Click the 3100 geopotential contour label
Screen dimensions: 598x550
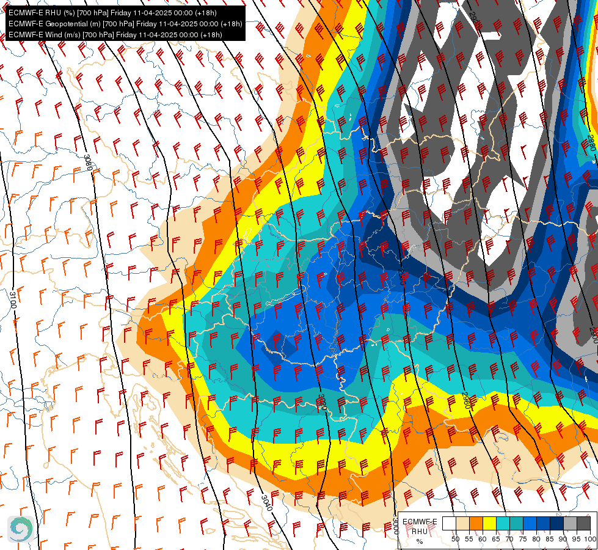[13, 301]
